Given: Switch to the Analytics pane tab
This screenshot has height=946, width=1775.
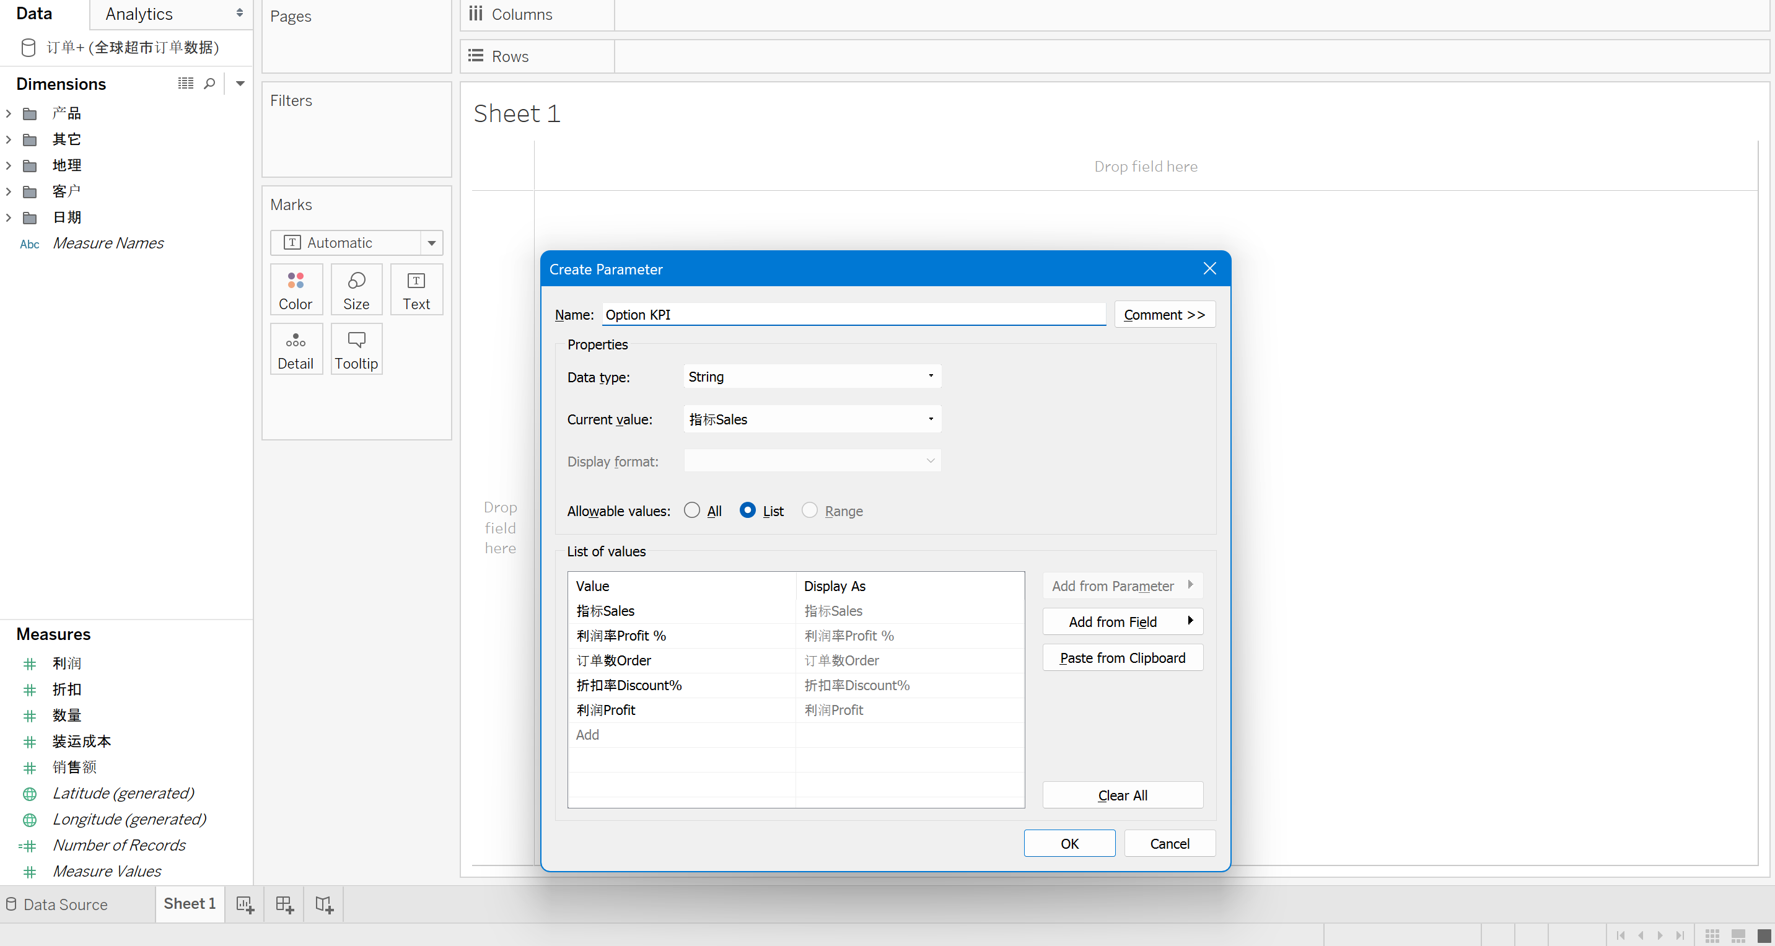Looking at the screenshot, I should (x=139, y=14).
